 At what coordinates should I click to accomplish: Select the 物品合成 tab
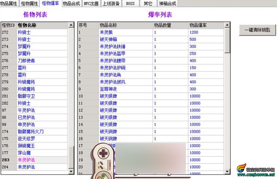[x=71, y=3]
